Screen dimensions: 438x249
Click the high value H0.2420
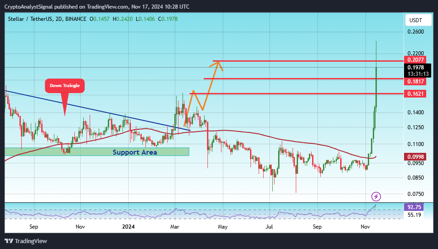pos(123,19)
